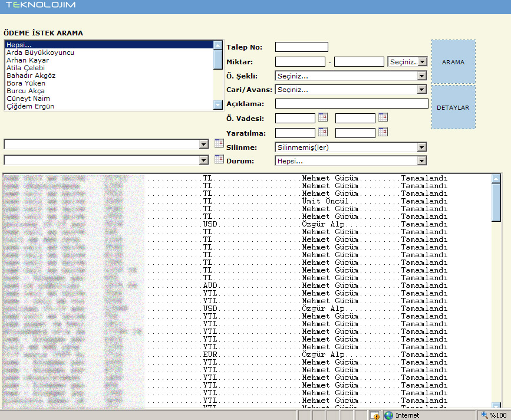This screenshot has height=420, width=511.
Task: Expand the Ö. Şekli dropdown
Action: click(x=421, y=76)
